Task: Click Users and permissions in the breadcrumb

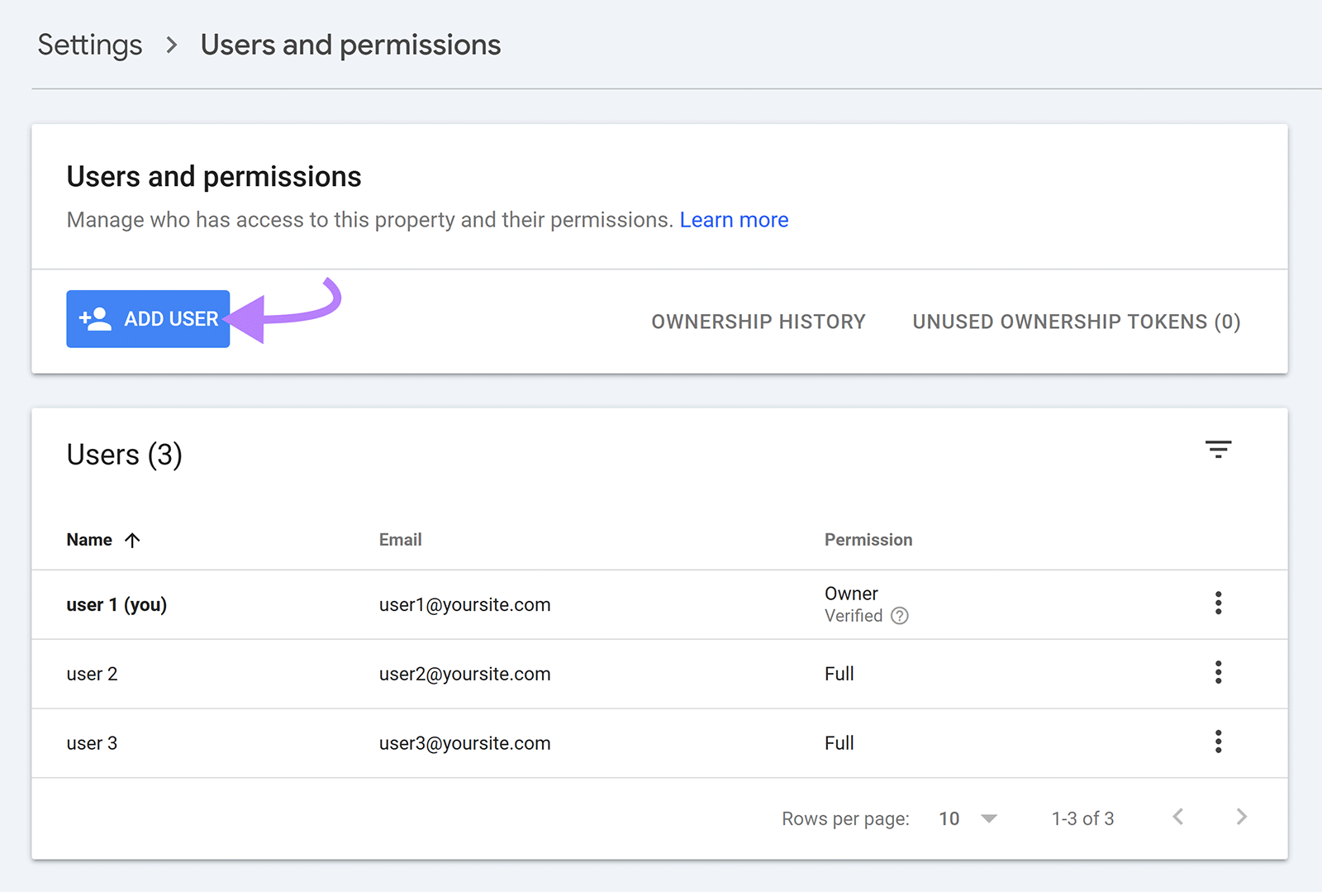Action: click(350, 45)
